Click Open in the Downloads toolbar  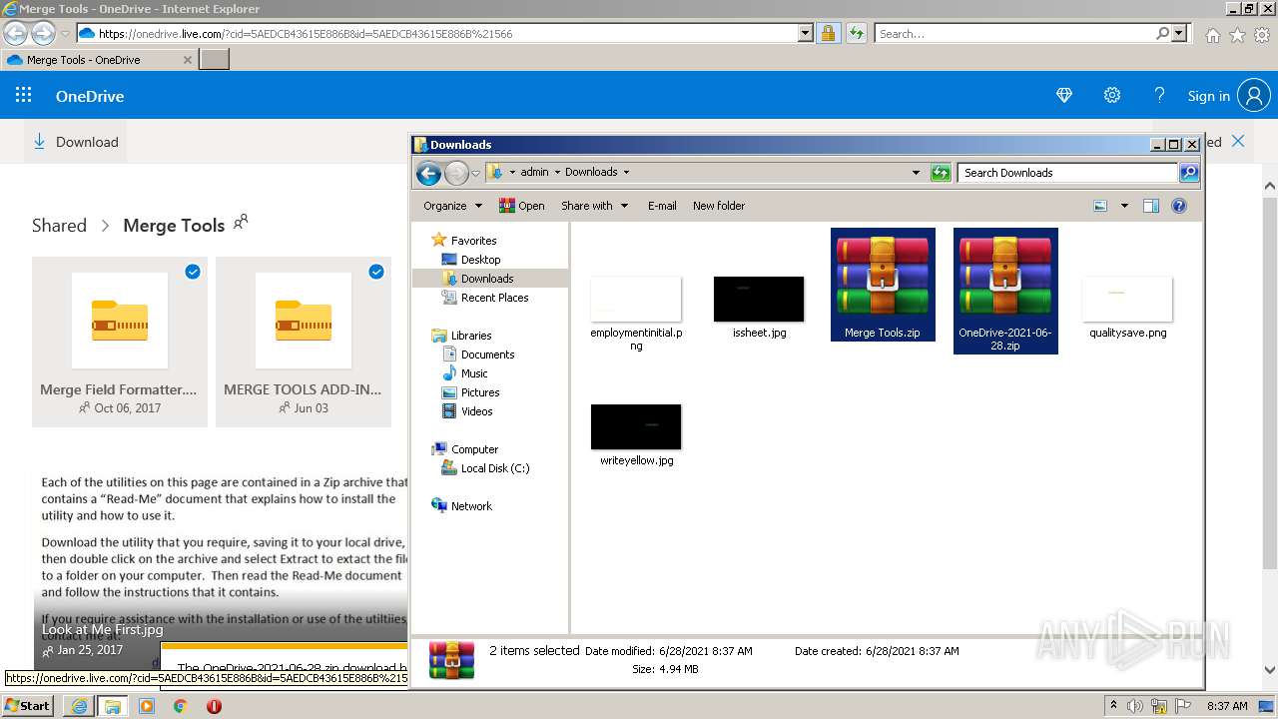pyautogui.click(x=521, y=206)
